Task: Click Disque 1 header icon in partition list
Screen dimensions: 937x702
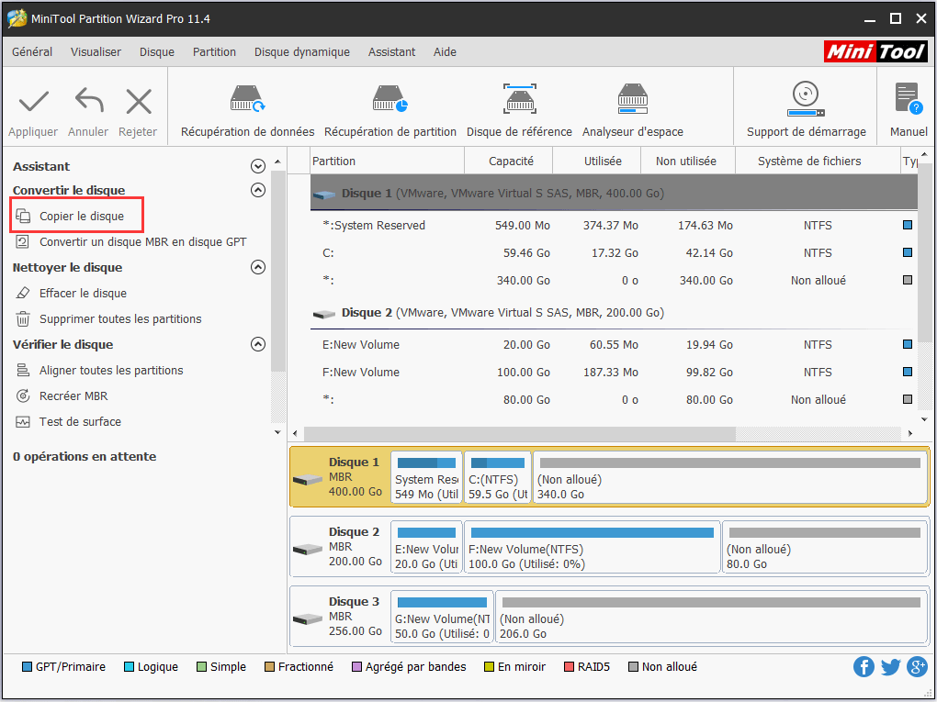Action: pyautogui.click(x=324, y=195)
